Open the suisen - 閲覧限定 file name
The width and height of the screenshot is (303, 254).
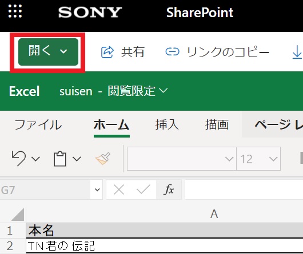coord(107,91)
